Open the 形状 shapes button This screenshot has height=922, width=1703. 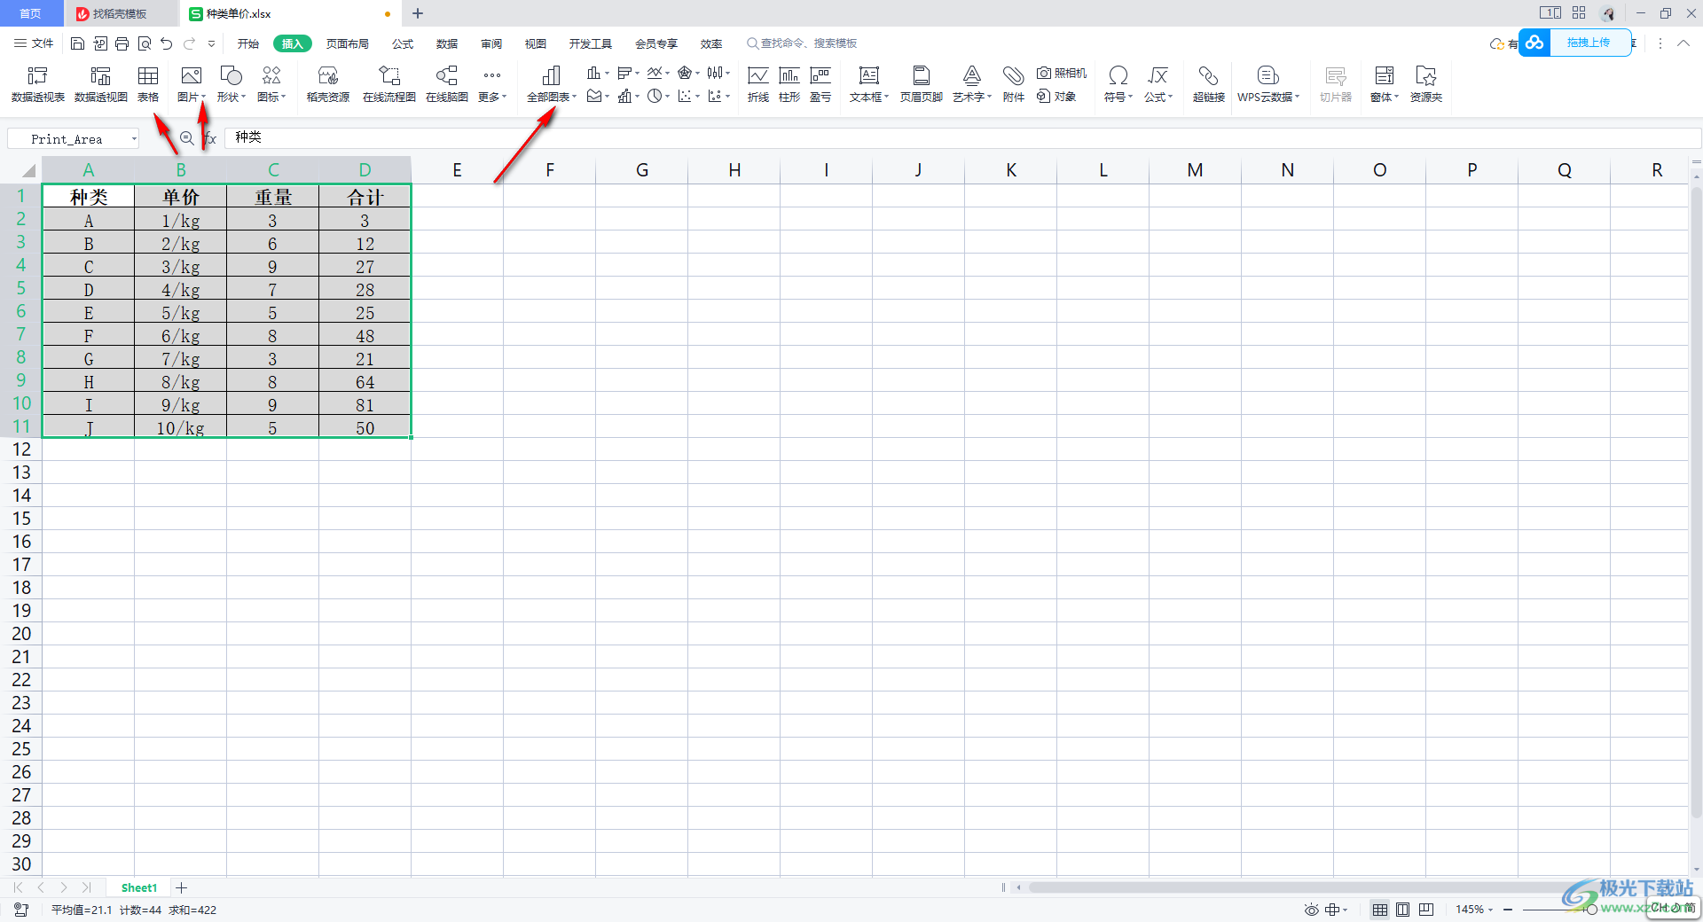click(x=231, y=84)
